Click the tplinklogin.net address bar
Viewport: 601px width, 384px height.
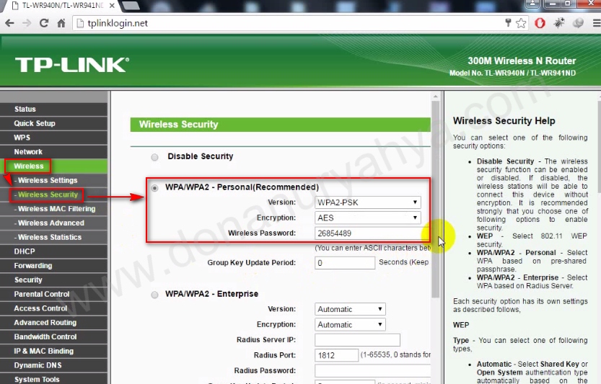287,23
